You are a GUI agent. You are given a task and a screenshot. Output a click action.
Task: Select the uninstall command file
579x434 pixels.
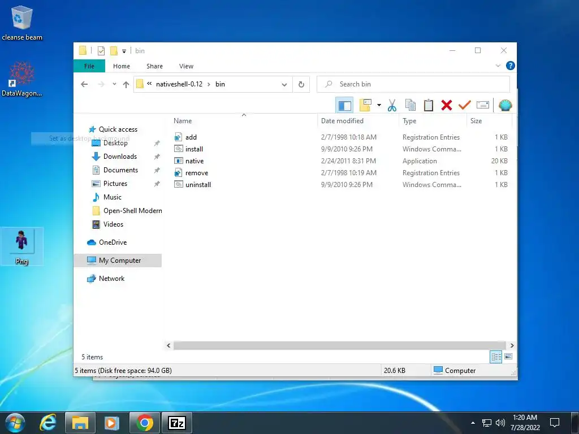tap(198, 185)
